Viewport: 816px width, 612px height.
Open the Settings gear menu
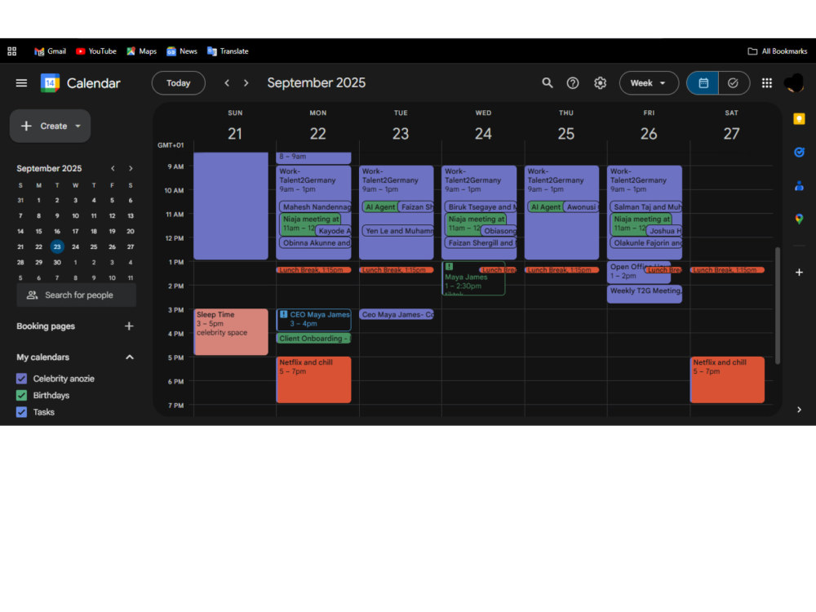600,82
